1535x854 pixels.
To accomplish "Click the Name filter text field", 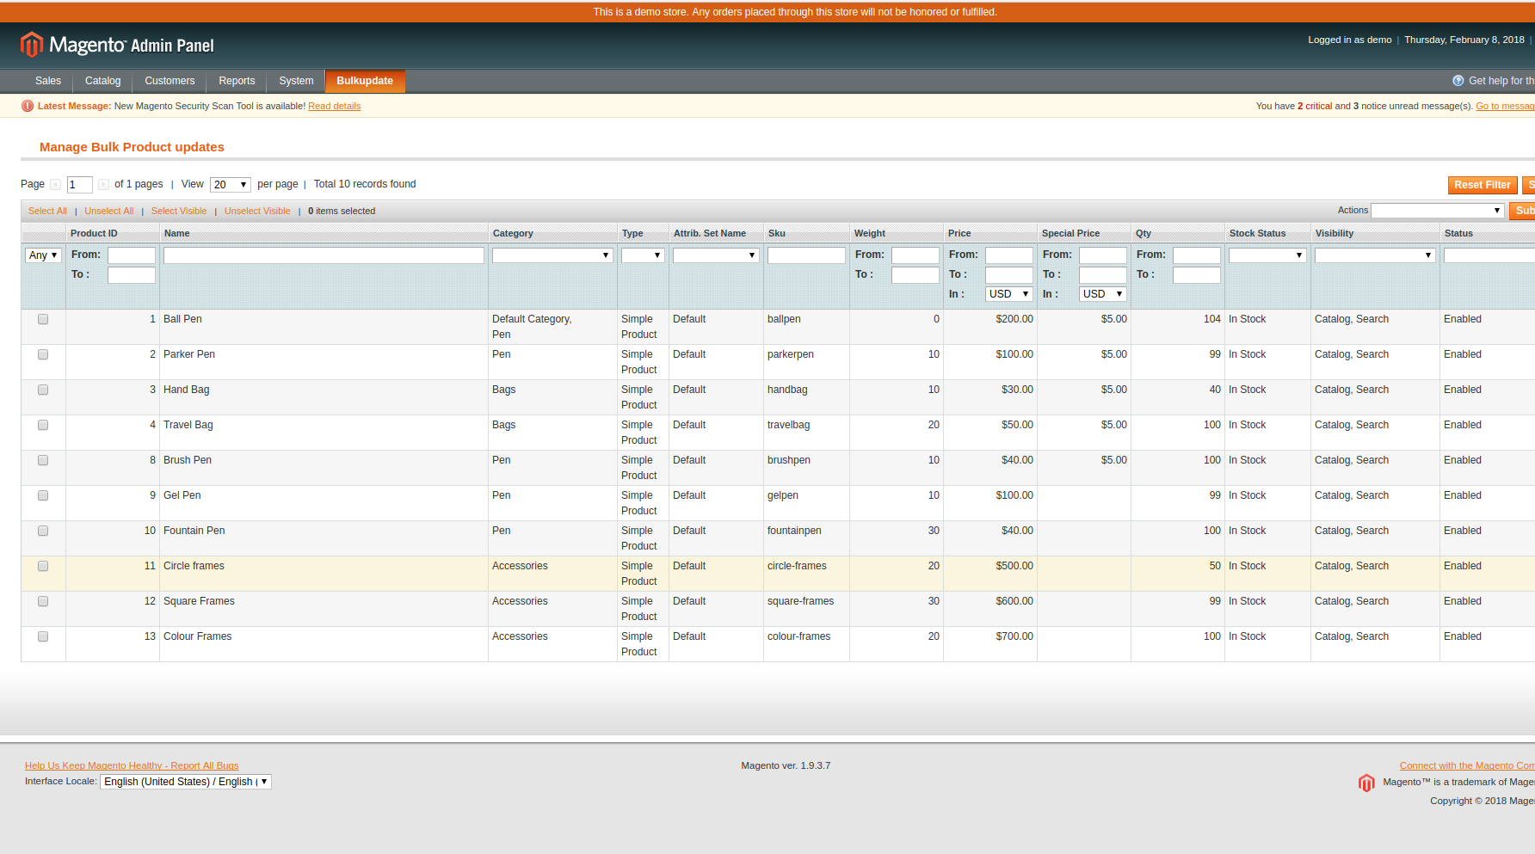I will point(324,255).
